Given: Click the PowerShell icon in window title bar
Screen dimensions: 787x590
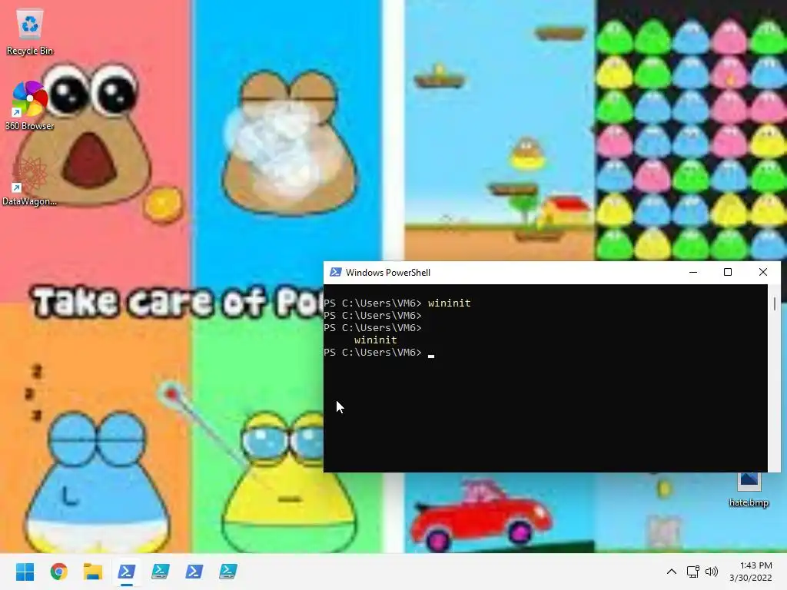Looking at the screenshot, I should pyautogui.click(x=335, y=272).
